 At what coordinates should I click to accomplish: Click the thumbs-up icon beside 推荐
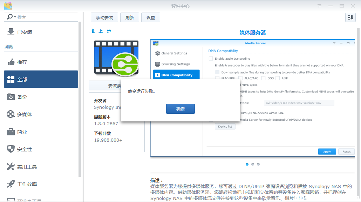11,62
